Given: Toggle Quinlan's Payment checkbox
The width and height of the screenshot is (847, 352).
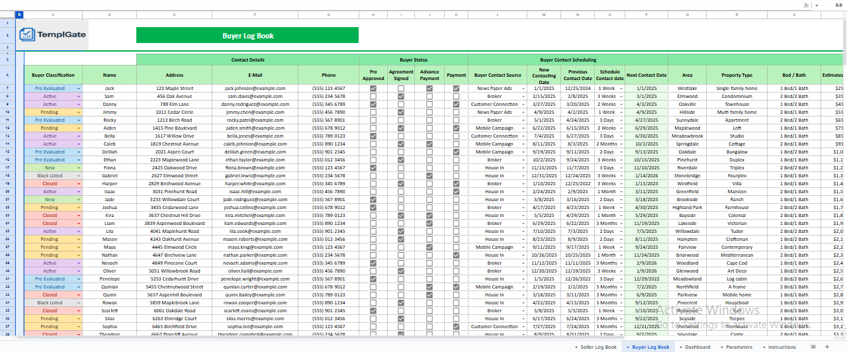Looking at the screenshot, I should [456, 286].
